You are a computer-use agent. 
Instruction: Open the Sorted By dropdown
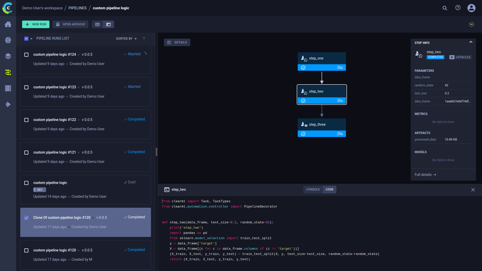click(x=127, y=39)
